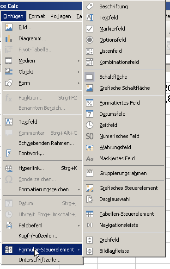Open the Einfügen menu
Viewport: 170px width, 269px height.
[13, 16]
